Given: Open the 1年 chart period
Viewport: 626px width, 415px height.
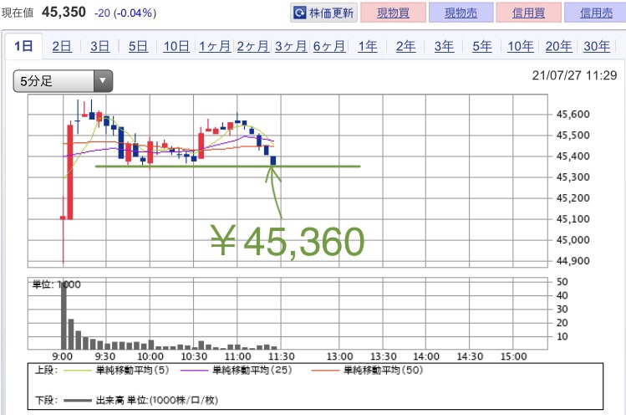Looking at the screenshot, I should tap(367, 46).
